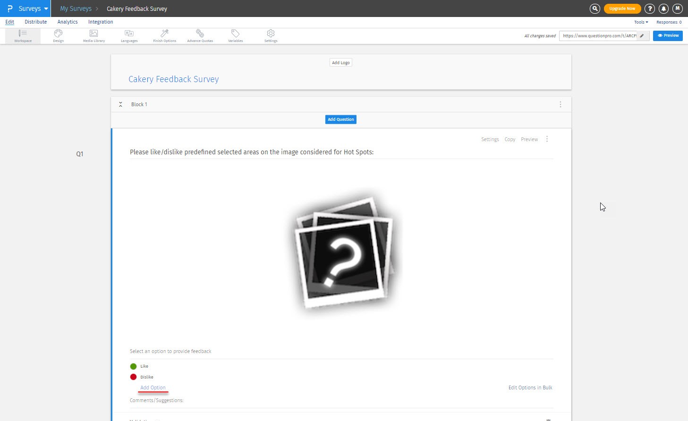688x421 pixels.
Task: Click the Q1 question number label
Action: pyautogui.click(x=80, y=154)
